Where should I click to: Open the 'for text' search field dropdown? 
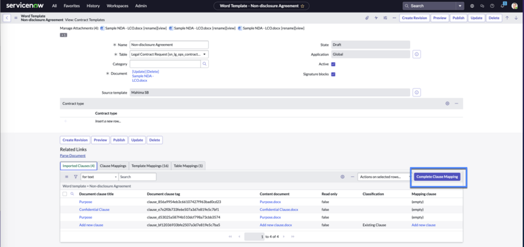click(x=100, y=177)
